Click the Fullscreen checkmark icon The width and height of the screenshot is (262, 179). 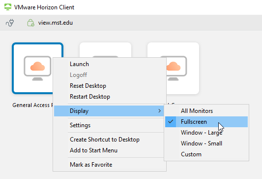coord(171,122)
